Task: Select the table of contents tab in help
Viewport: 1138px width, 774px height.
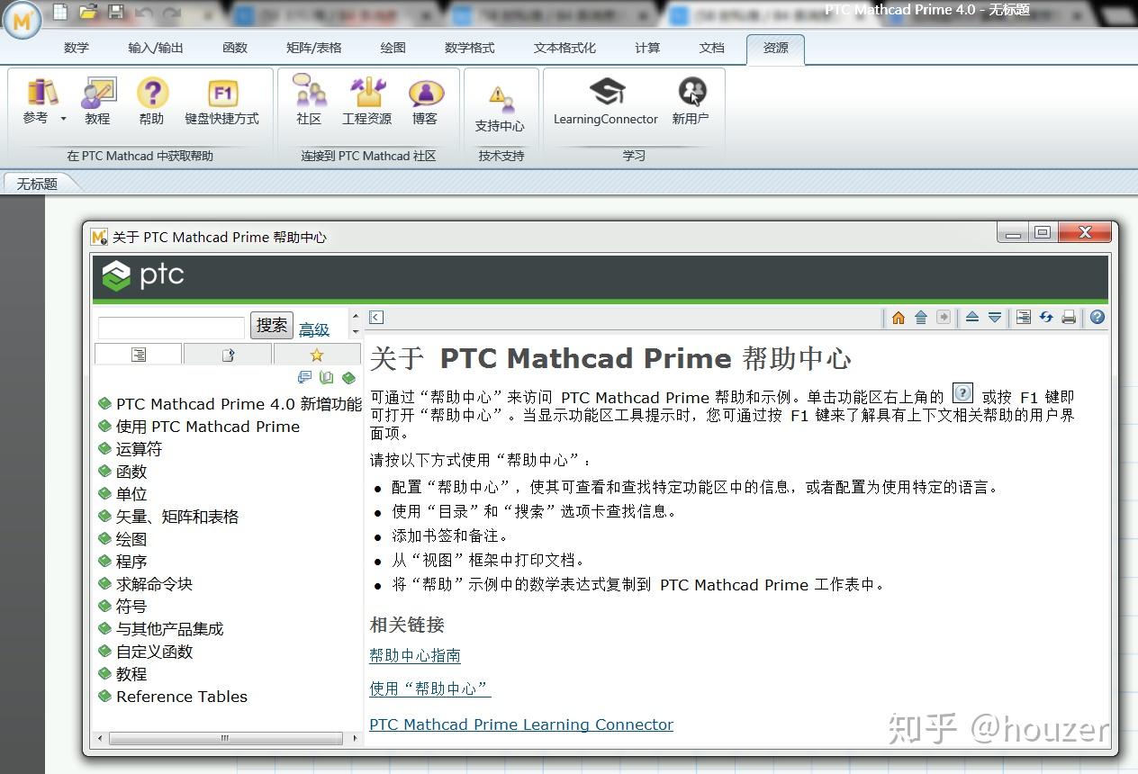Action: tap(138, 355)
